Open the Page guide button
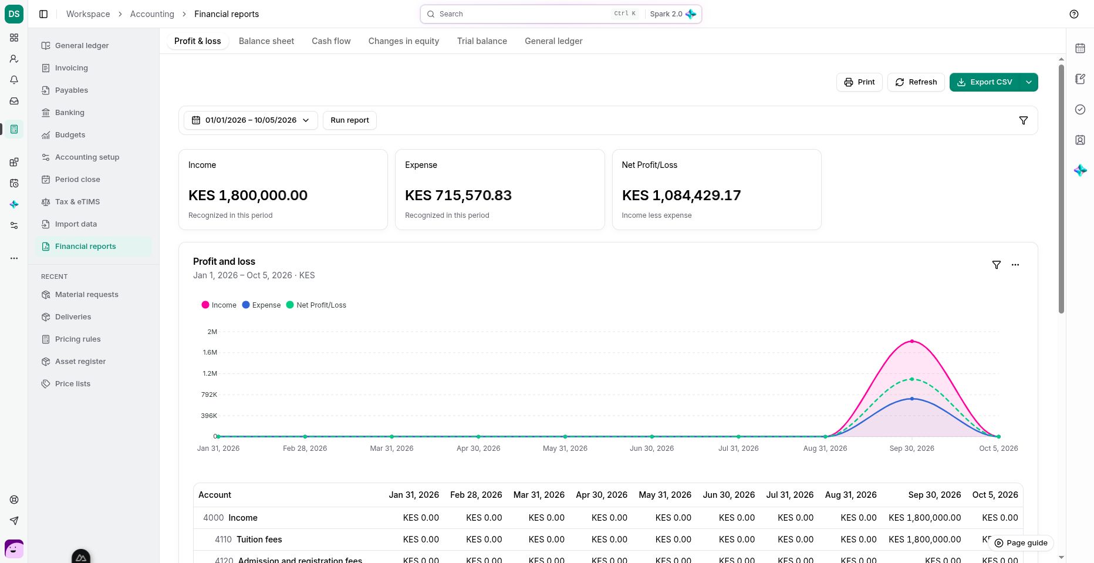The image size is (1094, 563). 1021,543
